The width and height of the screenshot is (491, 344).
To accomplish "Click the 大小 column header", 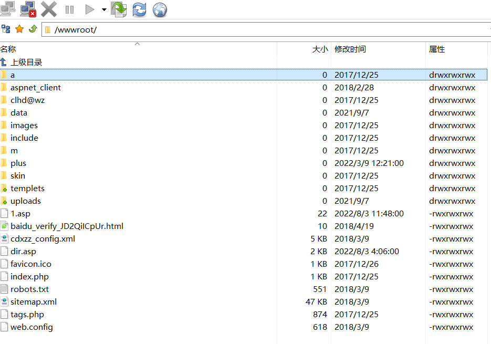I will [320, 49].
